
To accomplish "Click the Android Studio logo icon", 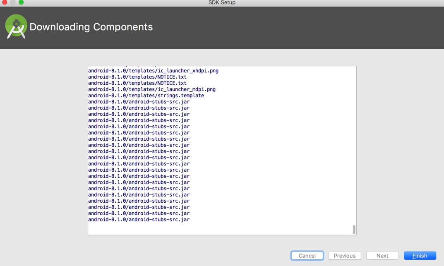I will pos(16,26).
